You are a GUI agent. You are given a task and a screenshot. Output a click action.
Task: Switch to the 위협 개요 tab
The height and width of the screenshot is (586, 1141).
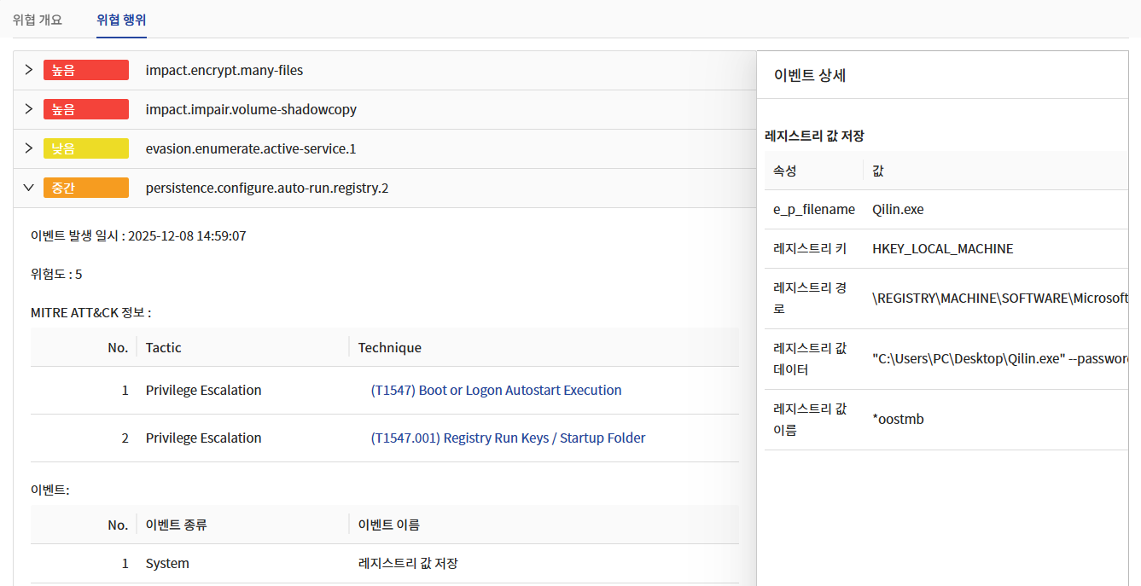pos(38,20)
